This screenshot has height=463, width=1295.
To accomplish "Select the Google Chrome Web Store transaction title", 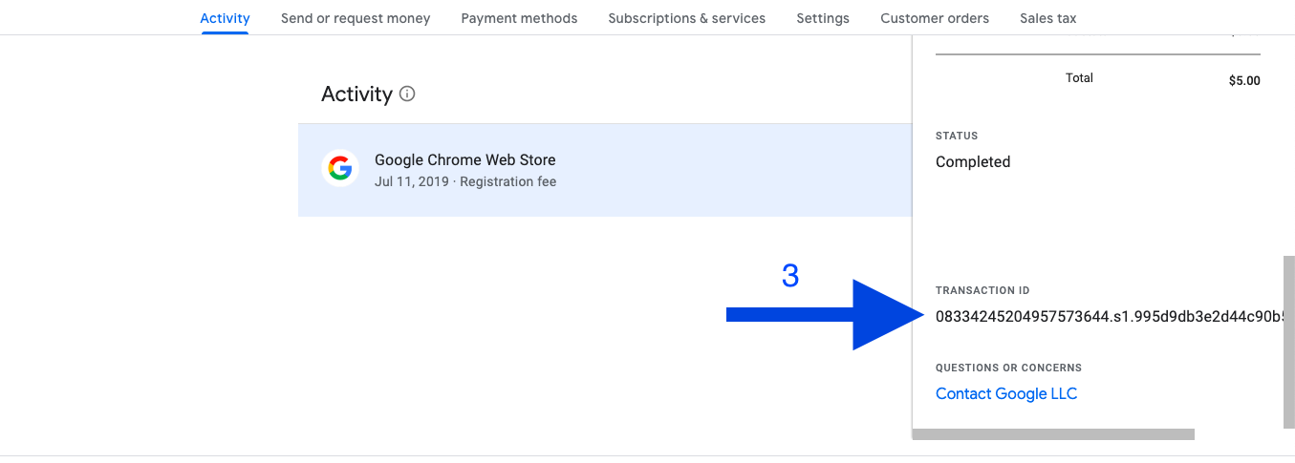I will coord(464,159).
